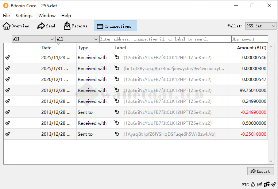278x189 pixels.
Task: Click the sent icon for the -0.25010000 transaction
Action: click(117, 134)
